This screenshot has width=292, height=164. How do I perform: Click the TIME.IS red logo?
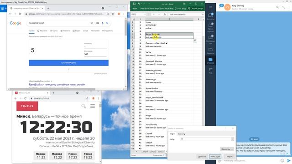tap(27, 106)
